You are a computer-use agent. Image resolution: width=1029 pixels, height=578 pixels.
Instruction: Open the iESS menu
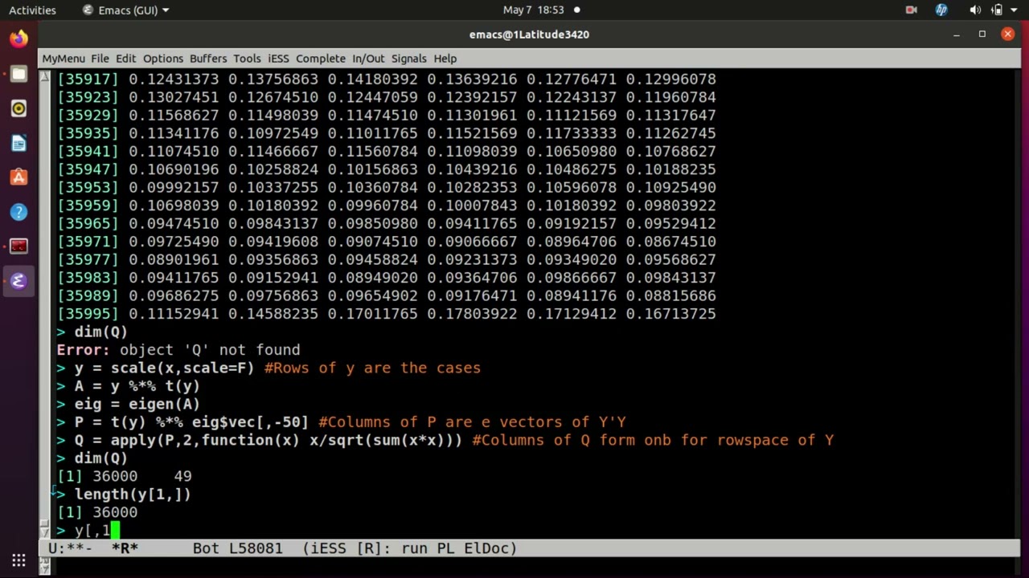(278, 59)
